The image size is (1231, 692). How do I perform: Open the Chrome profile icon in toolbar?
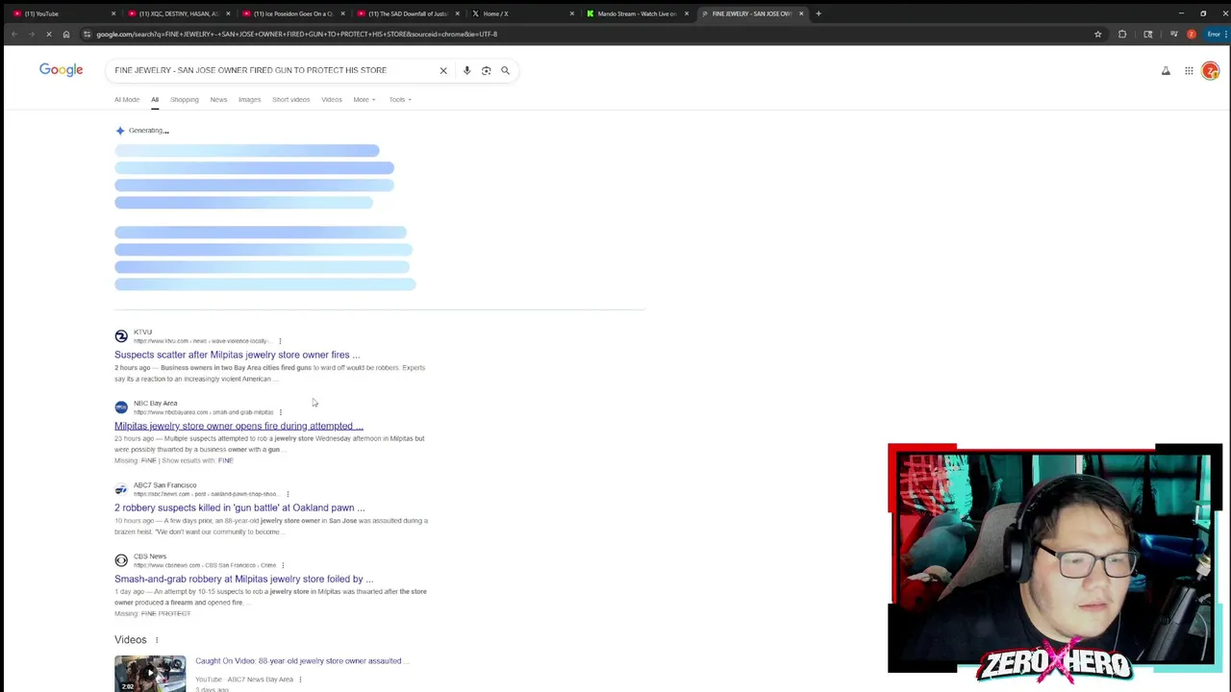[1192, 34]
